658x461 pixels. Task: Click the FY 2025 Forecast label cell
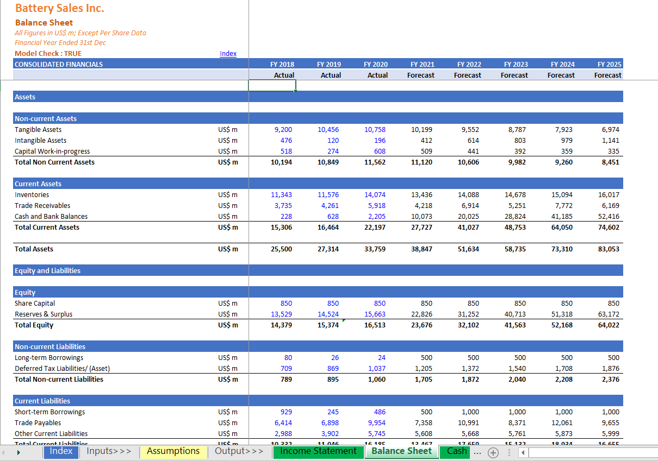608,75
